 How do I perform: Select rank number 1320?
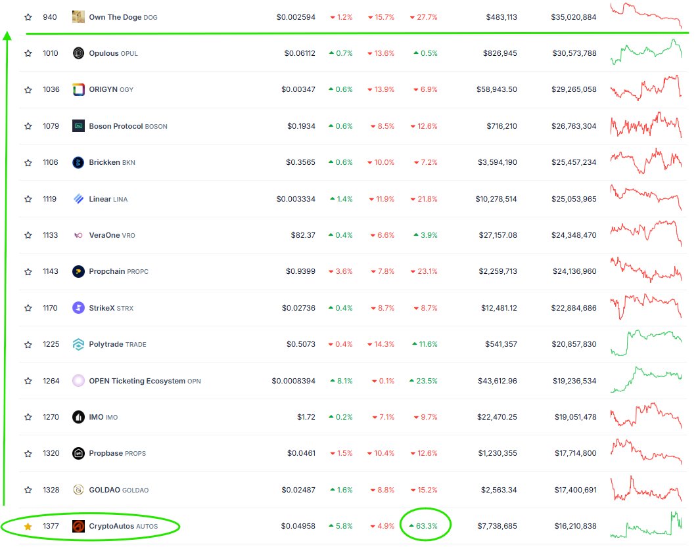pyautogui.click(x=51, y=453)
